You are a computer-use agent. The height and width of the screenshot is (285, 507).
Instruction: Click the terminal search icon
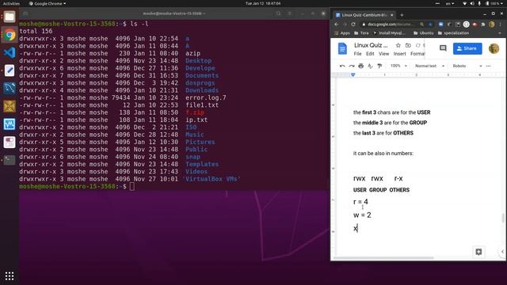tap(278, 13)
